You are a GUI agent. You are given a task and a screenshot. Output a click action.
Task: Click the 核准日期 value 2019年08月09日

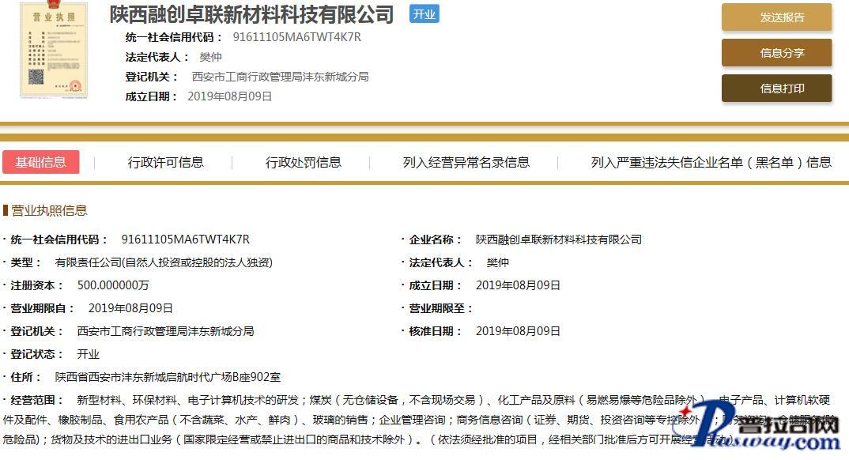click(x=518, y=331)
